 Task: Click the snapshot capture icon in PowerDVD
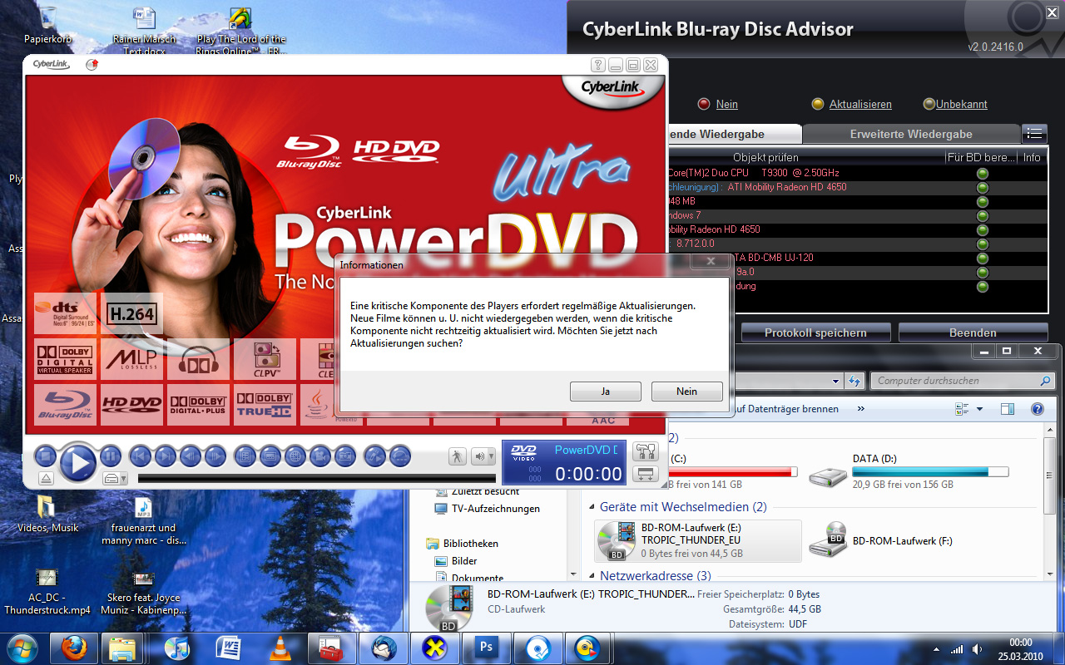point(344,456)
